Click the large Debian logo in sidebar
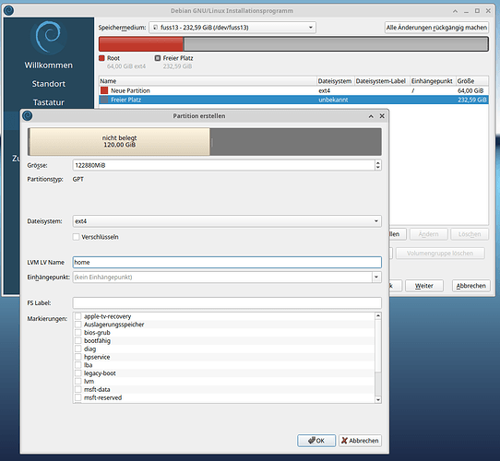 click(49, 37)
